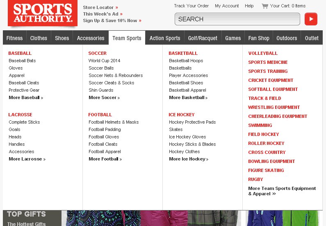This screenshot has height=226, width=326.
Task: Open the SOCCER category heading
Action: [97, 53]
